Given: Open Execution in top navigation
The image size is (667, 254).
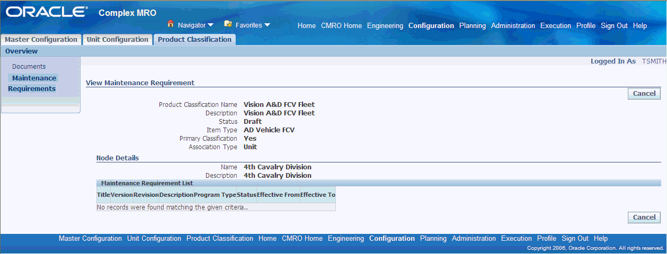Looking at the screenshot, I should [x=556, y=26].
